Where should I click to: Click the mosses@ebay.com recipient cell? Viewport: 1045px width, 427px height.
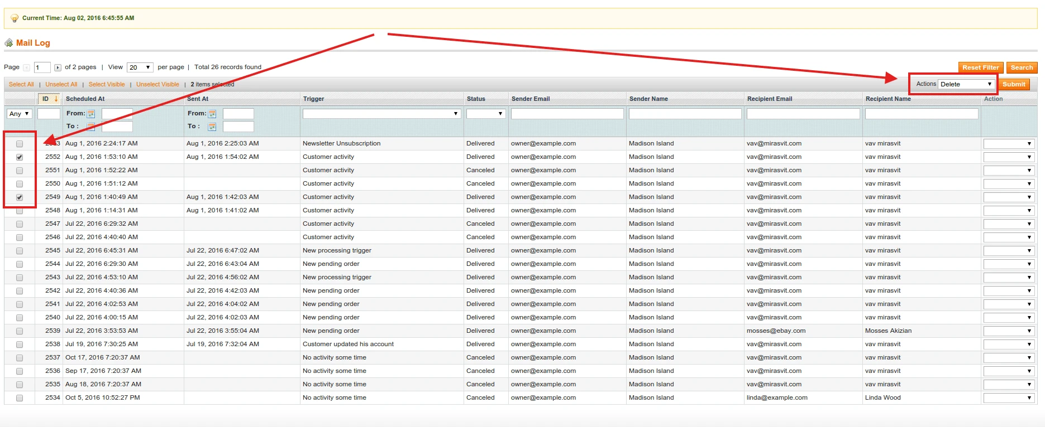pos(776,331)
